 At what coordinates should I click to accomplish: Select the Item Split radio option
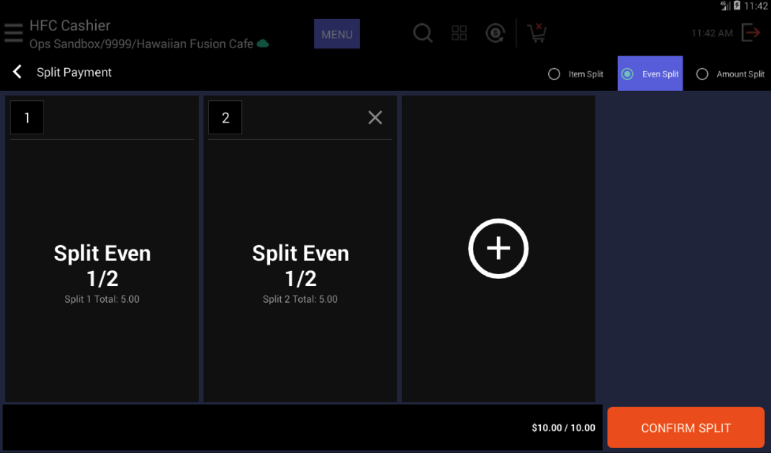554,74
